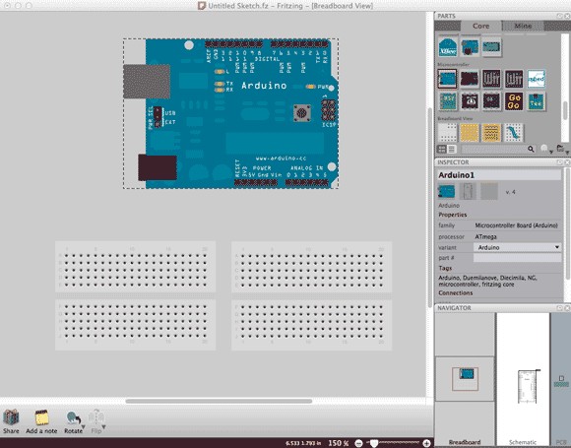Open the Breadboard view in Navigator

(465, 379)
